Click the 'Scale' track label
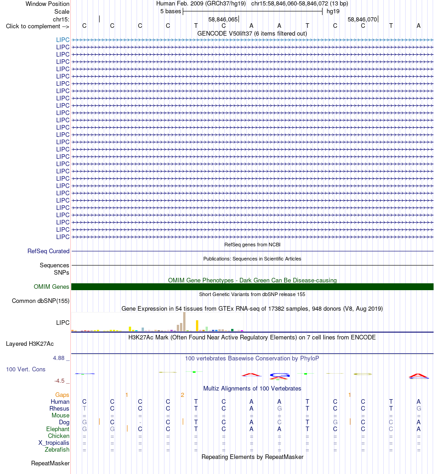This screenshot has height=474, width=434. 62,11
